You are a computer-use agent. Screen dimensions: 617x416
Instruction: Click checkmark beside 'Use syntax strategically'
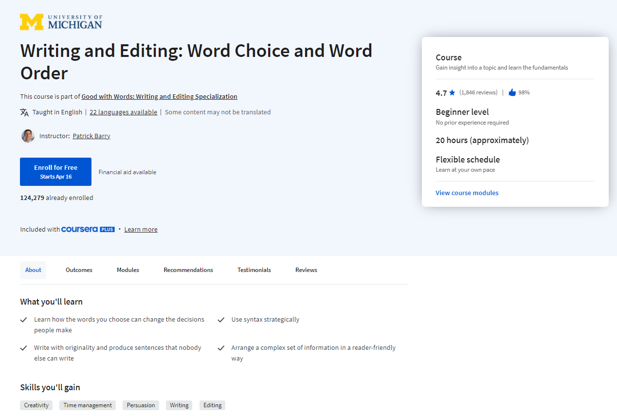[x=221, y=320]
